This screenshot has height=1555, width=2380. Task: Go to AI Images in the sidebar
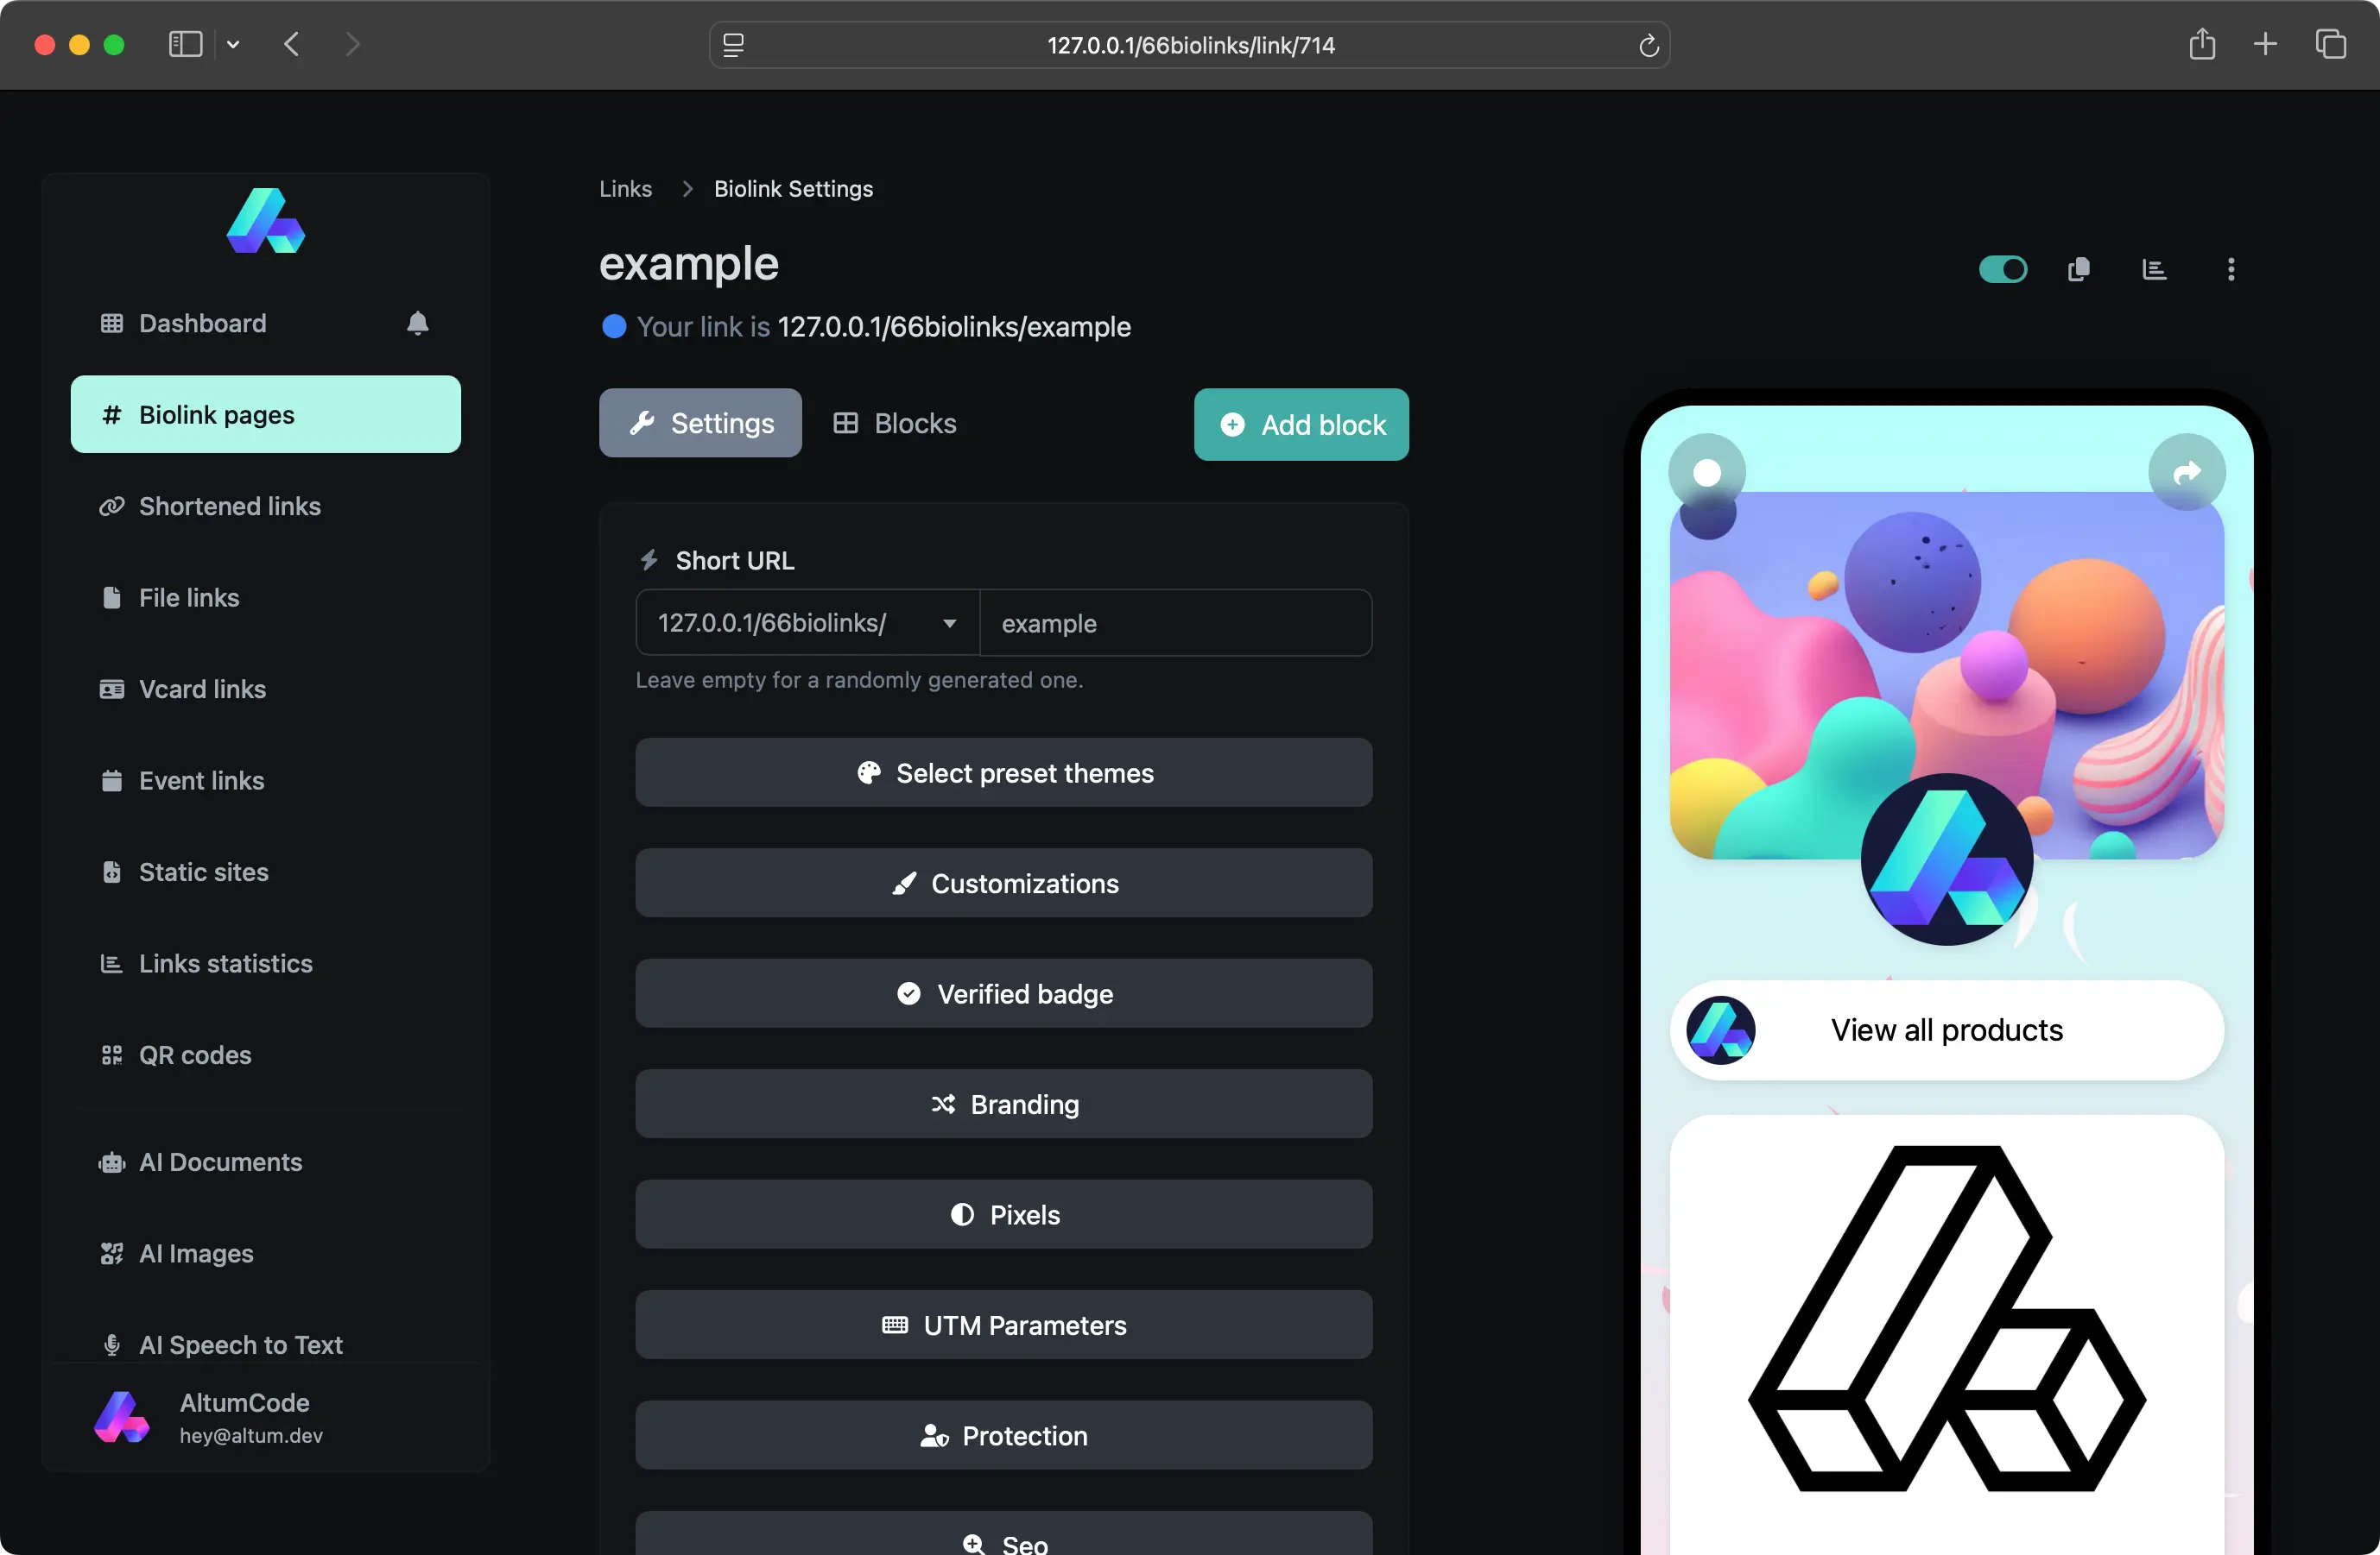click(196, 1253)
